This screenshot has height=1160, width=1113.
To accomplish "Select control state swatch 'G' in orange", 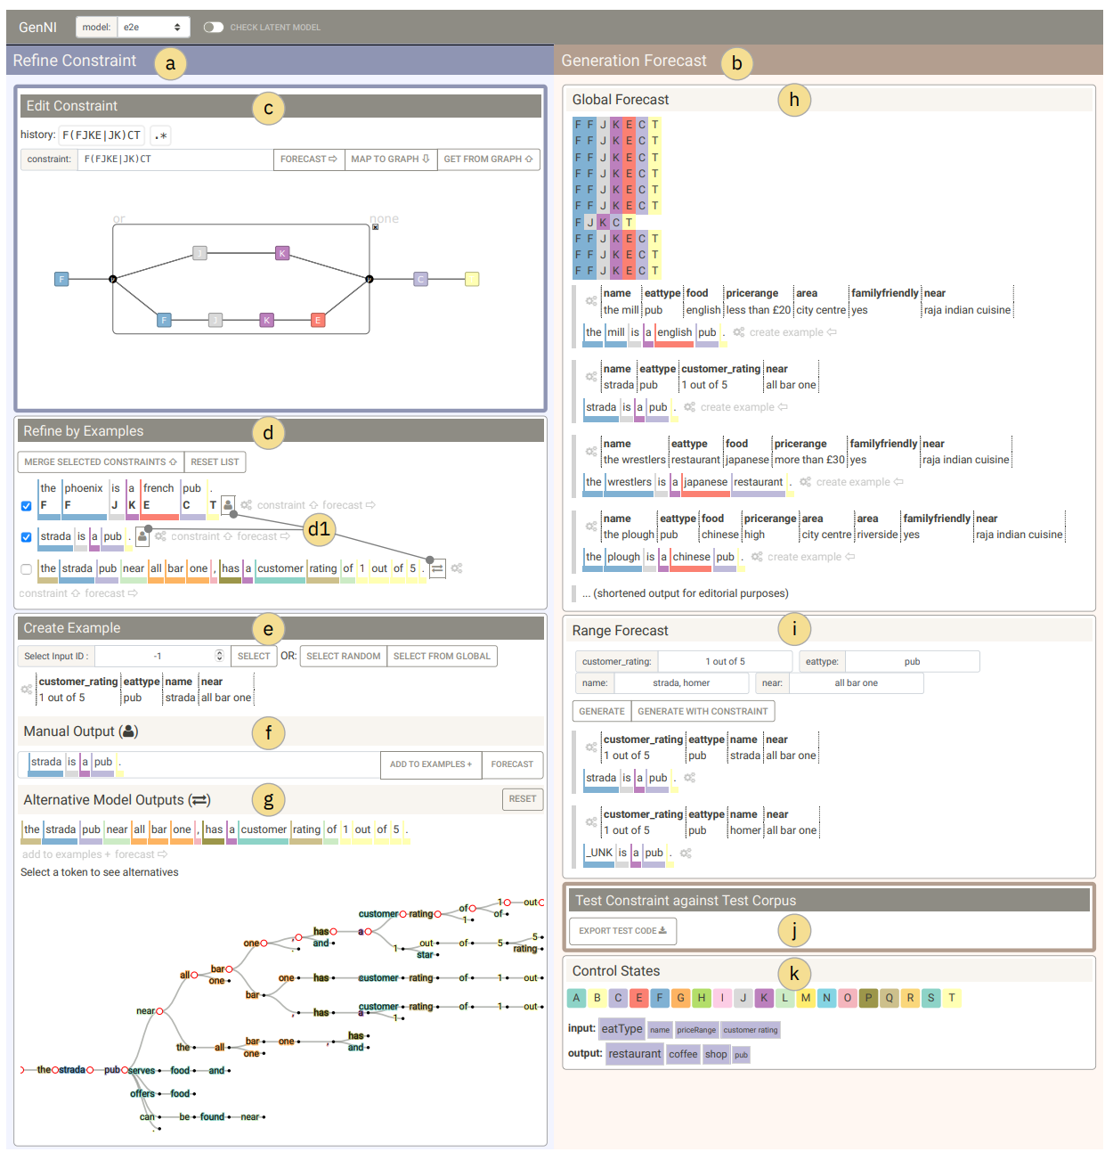I will coord(680,998).
